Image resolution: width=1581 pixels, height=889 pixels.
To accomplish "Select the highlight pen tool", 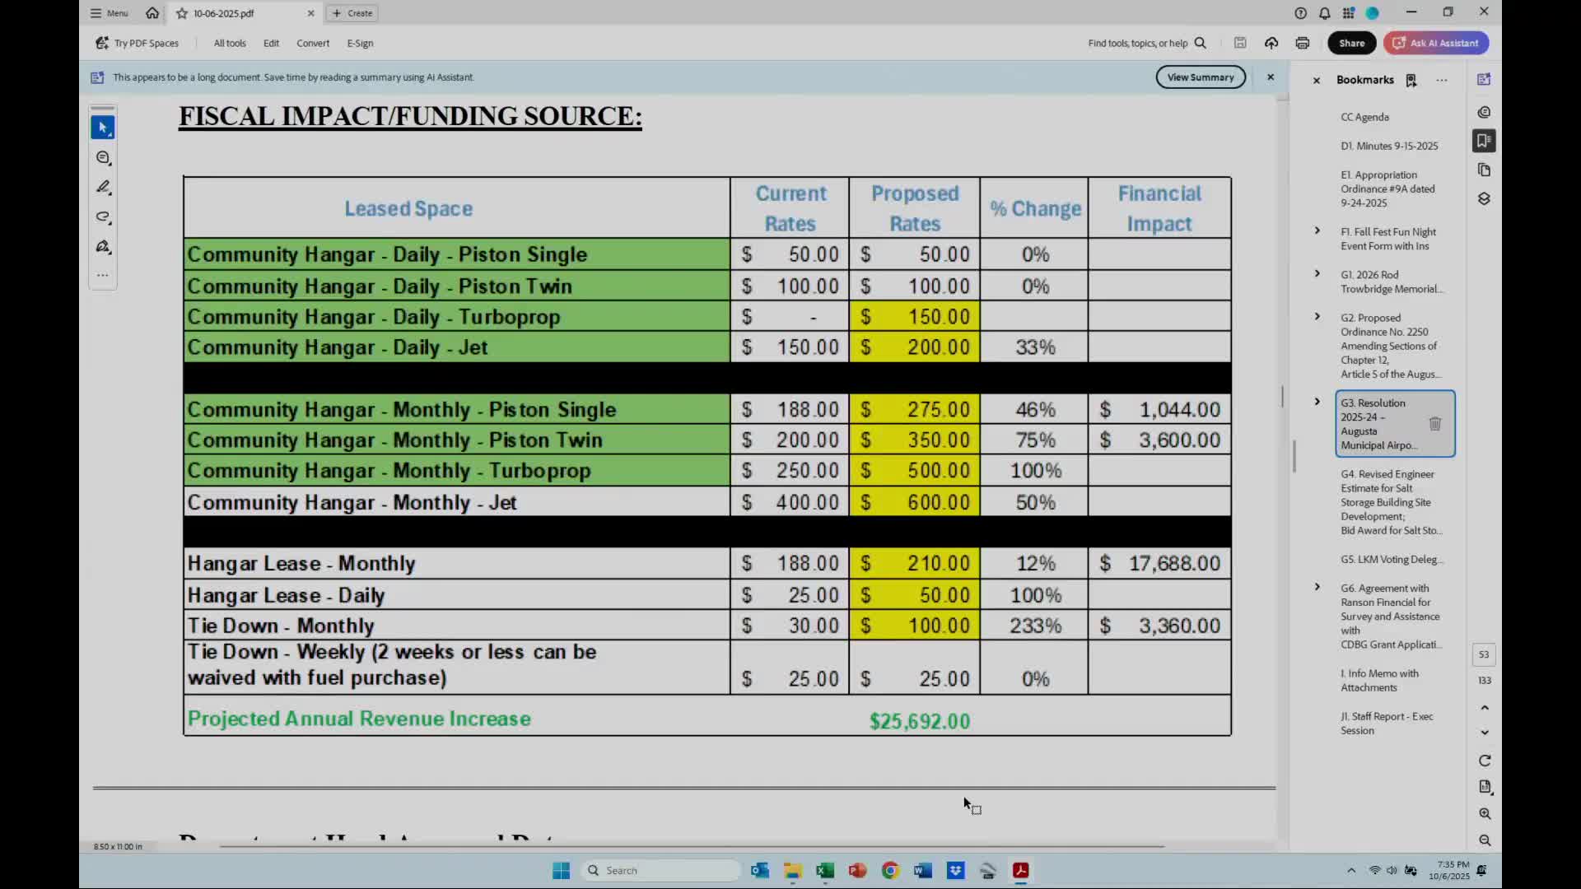I will [x=103, y=187].
